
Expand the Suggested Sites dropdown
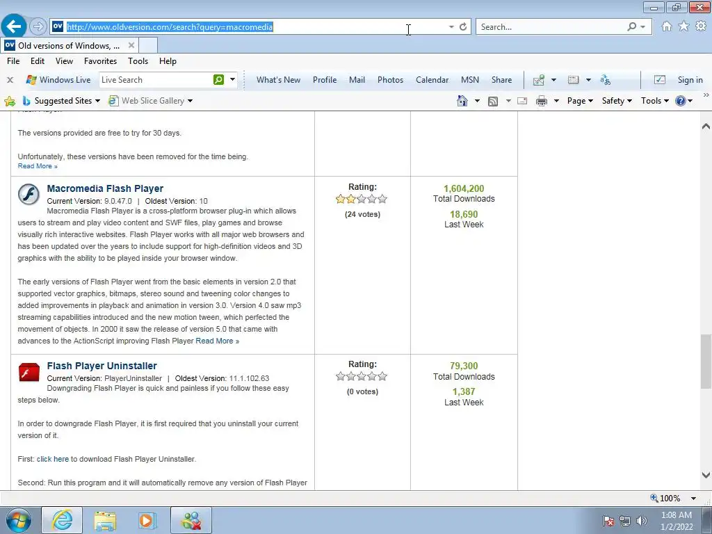97,101
